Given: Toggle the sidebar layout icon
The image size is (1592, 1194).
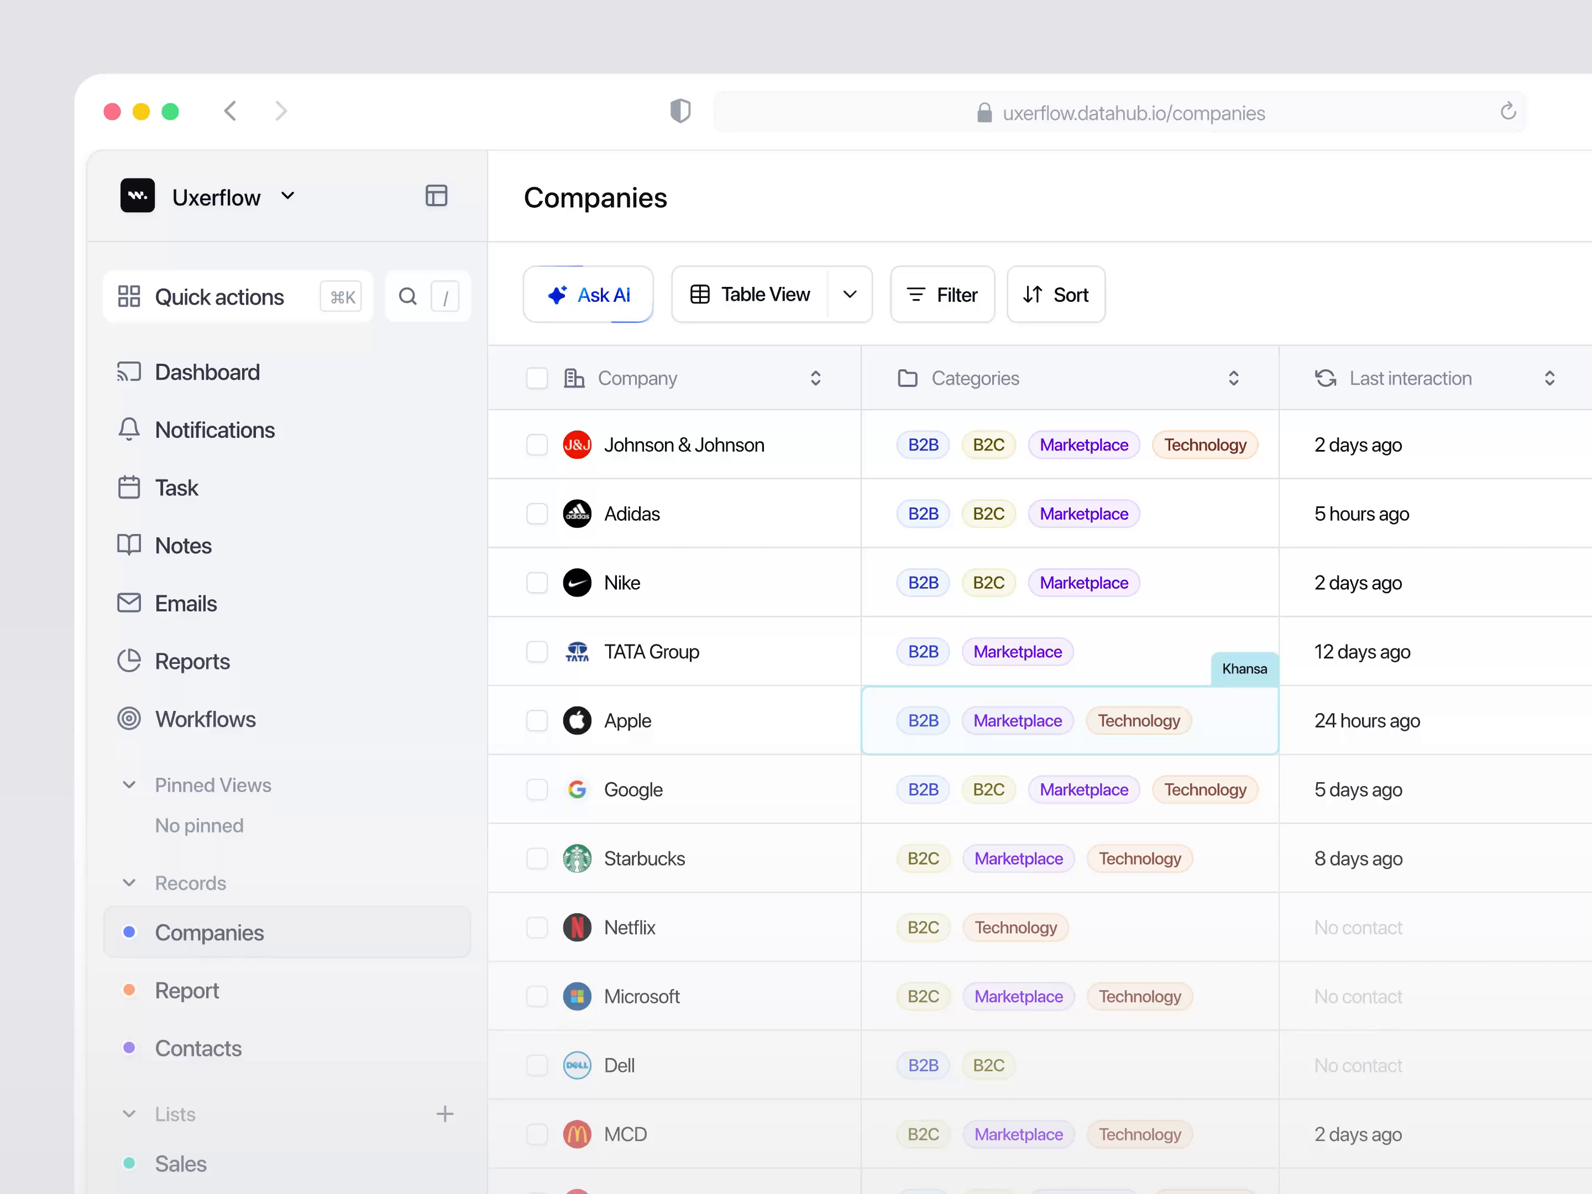Looking at the screenshot, I should coord(436,196).
